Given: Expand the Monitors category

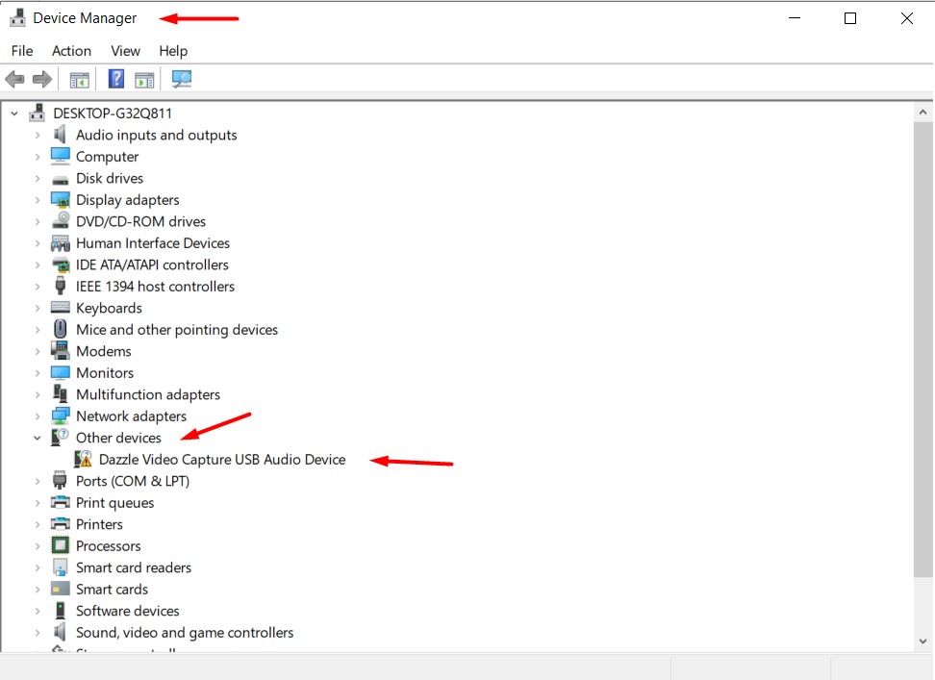Looking at the screenshot, I should 38,373.
